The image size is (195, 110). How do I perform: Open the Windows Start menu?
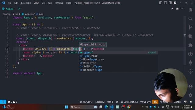coord(66,107)
